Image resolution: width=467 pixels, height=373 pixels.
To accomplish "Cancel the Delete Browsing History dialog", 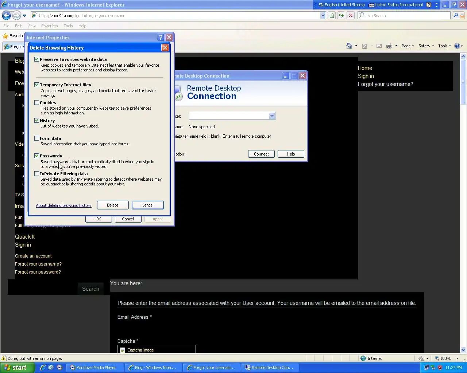I will (x=148, y=205).
